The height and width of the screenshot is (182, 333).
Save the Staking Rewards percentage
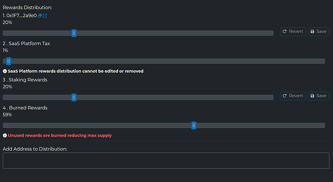[x=319, y=96]
